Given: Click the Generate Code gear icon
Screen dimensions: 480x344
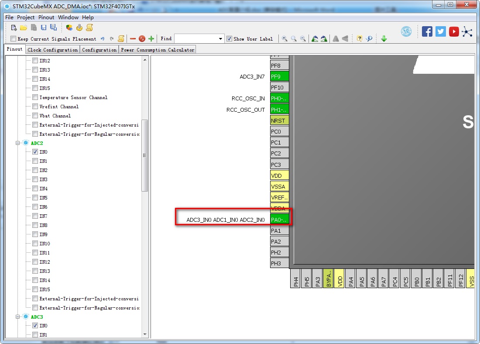Looking at the screenshot, I should tap(79, 28).
